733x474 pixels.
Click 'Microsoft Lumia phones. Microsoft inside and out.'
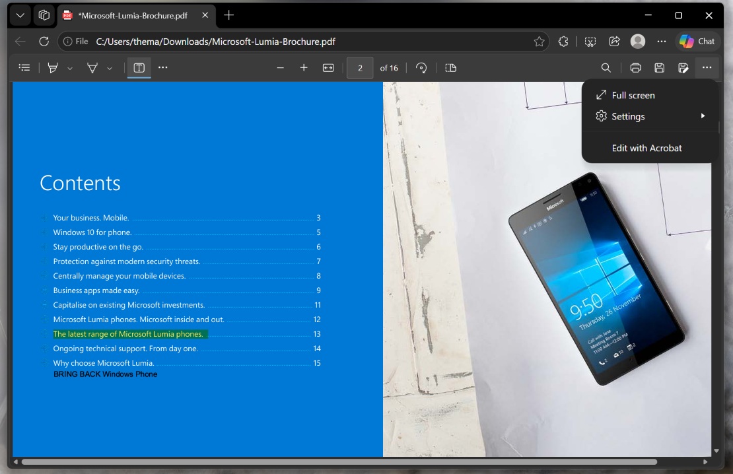(139, 320)
